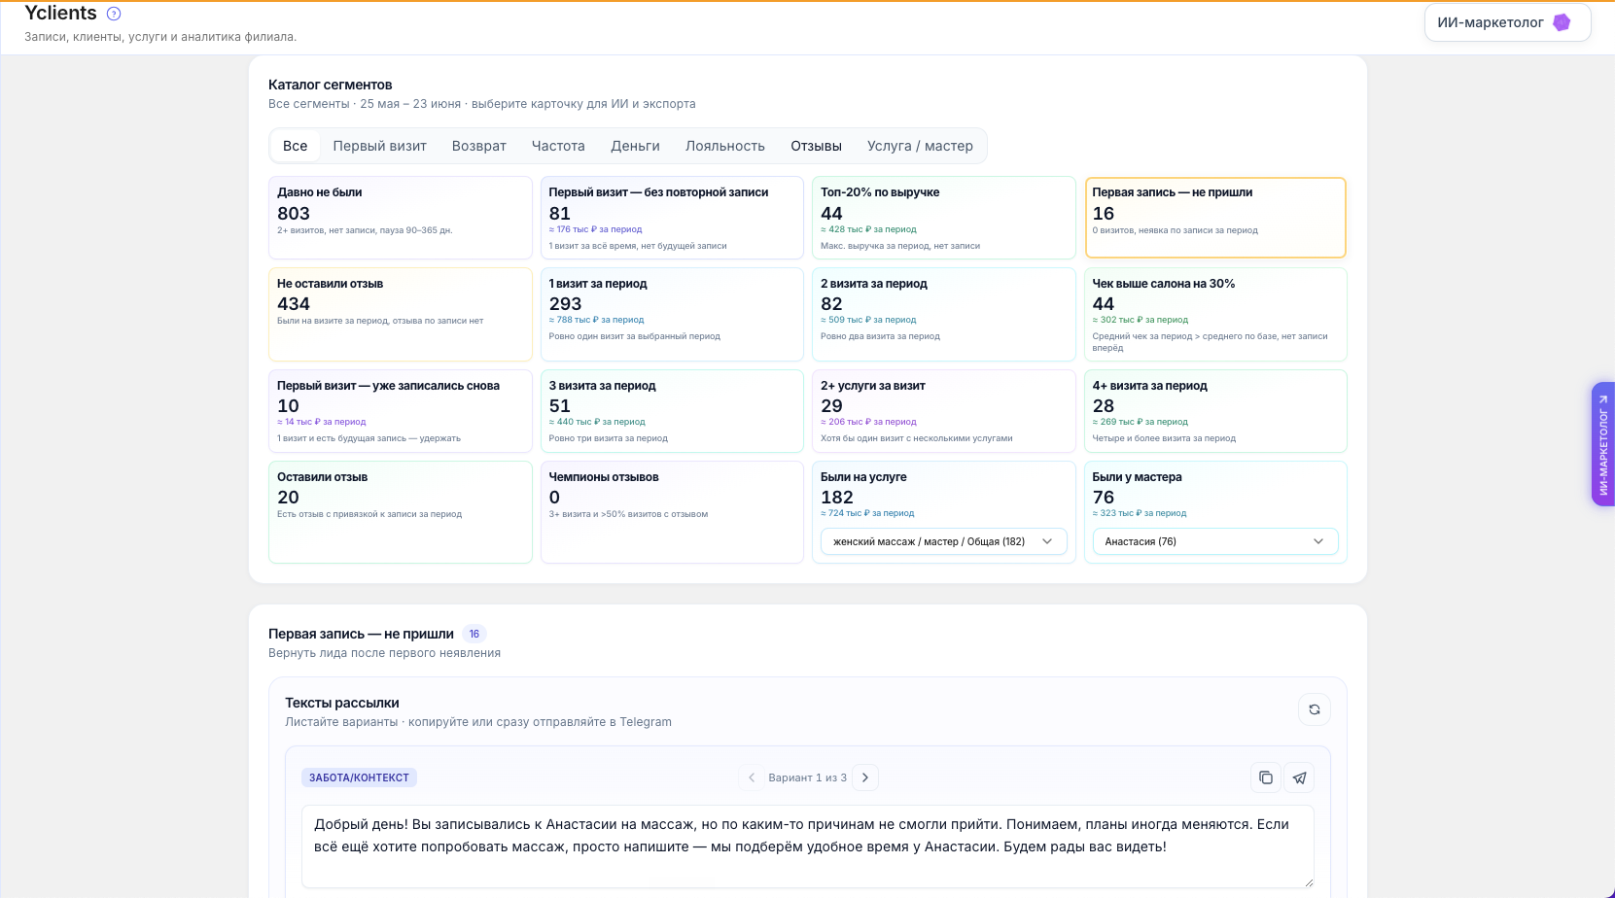The width and height of the screenshot is (1615, 898).
Task: Send message via Telegram paper plane icon
Action: click(x=1300, y=777)
